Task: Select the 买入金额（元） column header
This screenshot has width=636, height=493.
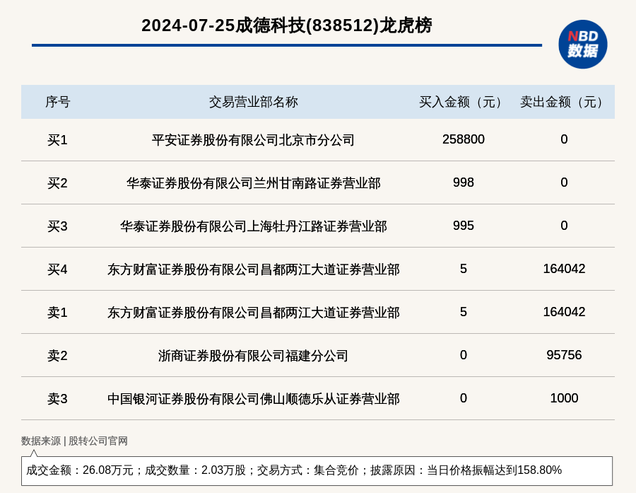Action: [463, 102]
